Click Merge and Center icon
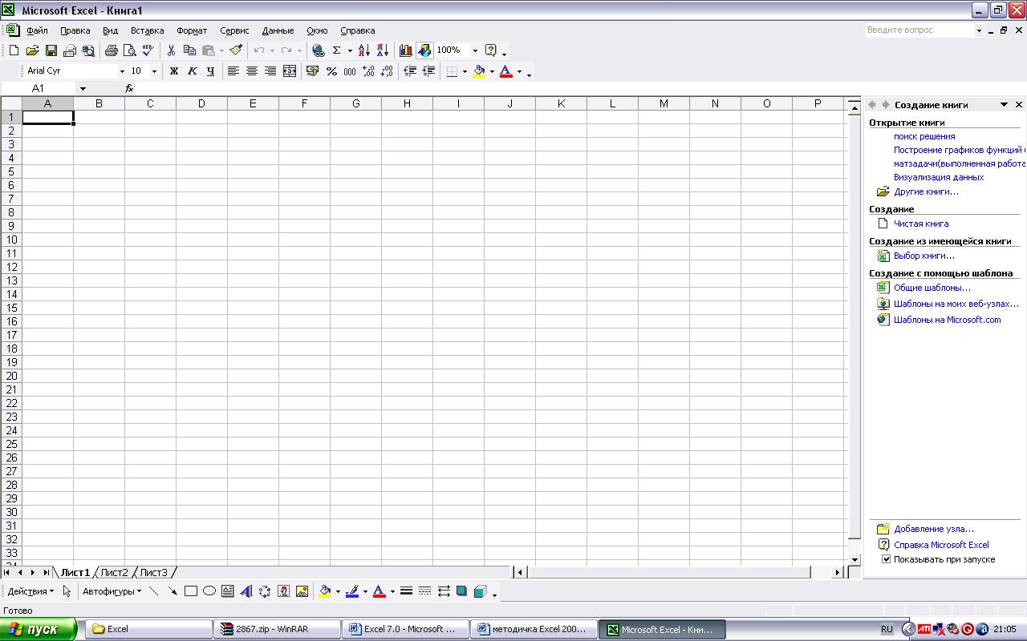This screenshot has height=641, width=1027. 290,71
